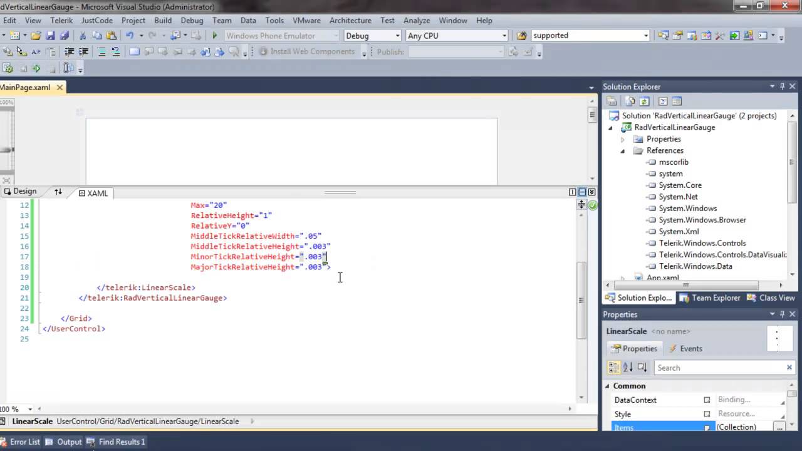Click the Copy icon in toolbar
The height and width of the screenshot is (451, 802).
[x=97, y=36]
